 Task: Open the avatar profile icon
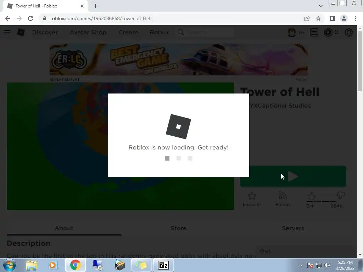pos(292,32)
